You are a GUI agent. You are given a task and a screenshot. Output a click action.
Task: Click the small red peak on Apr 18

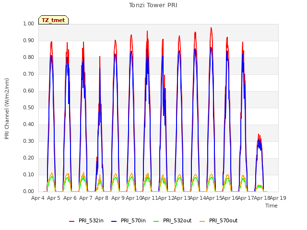tap(259, 135)
